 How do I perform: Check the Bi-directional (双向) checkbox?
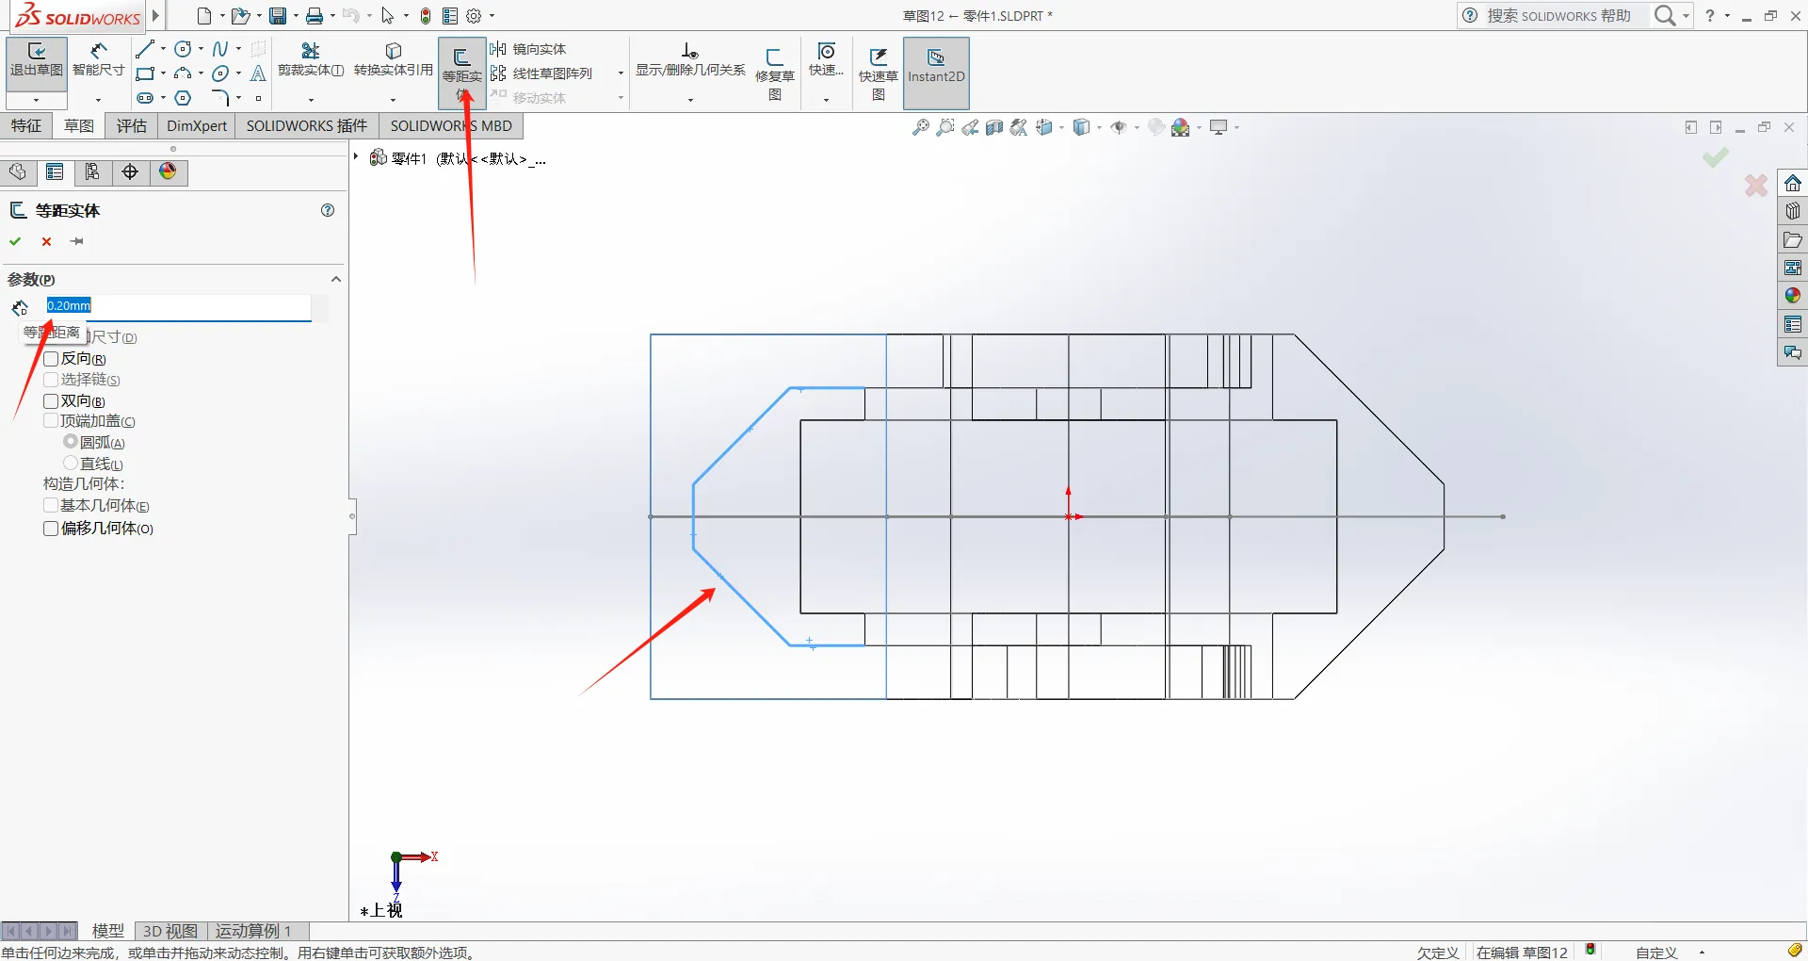click(51, 401)
